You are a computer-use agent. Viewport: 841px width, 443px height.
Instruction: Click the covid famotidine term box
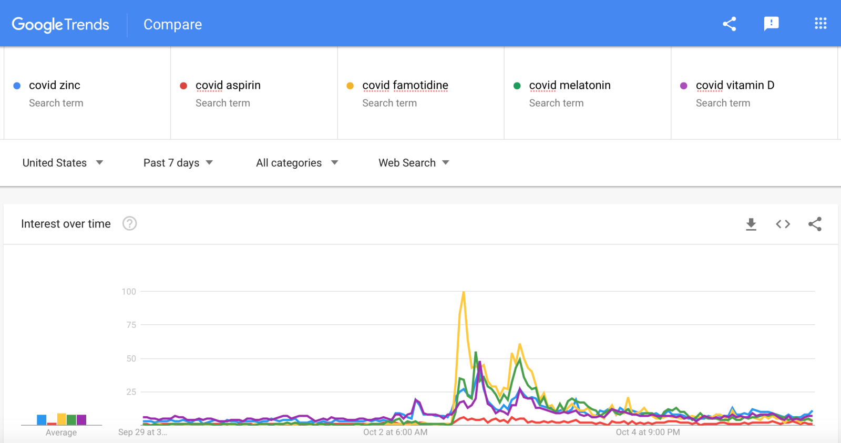coord(405,86)
